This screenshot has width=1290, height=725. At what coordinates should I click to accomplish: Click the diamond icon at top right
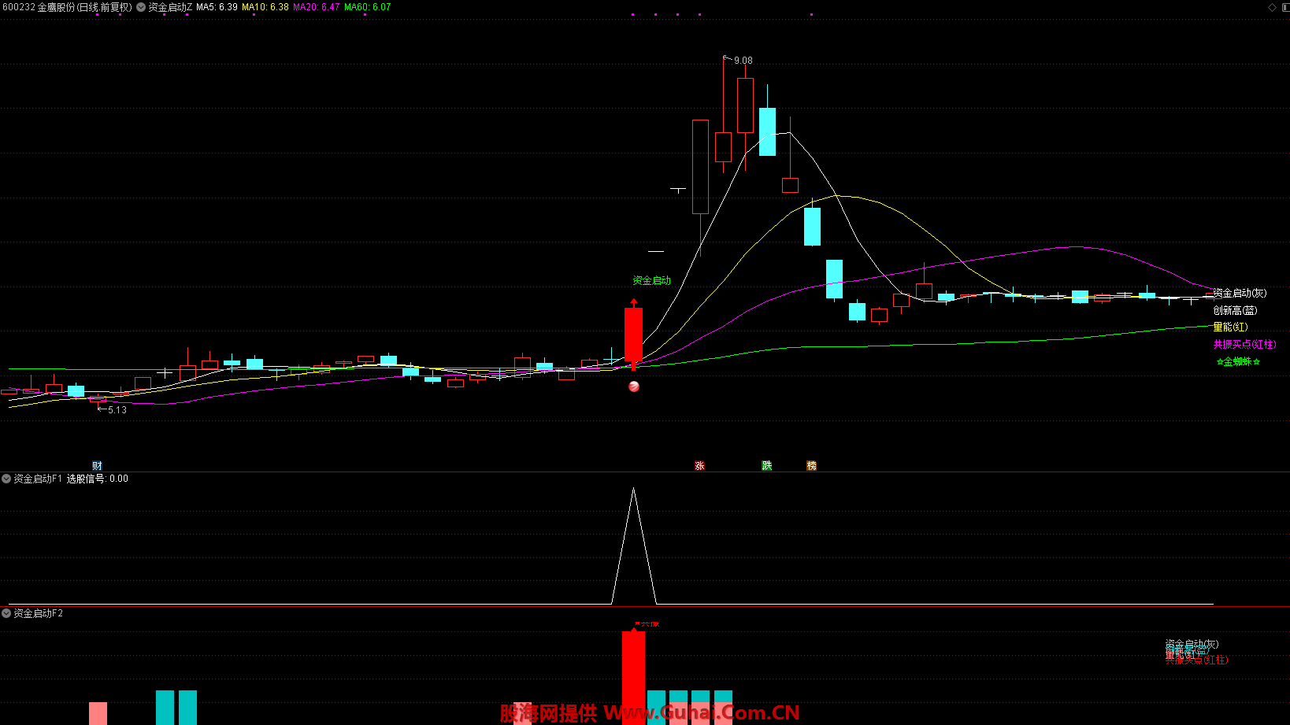coord(1272,7)
